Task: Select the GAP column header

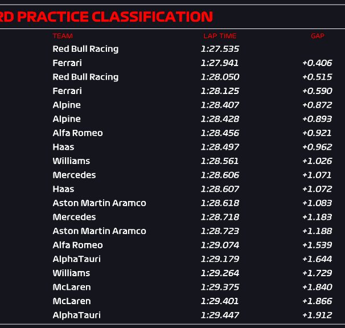Action: pos(317,36)
